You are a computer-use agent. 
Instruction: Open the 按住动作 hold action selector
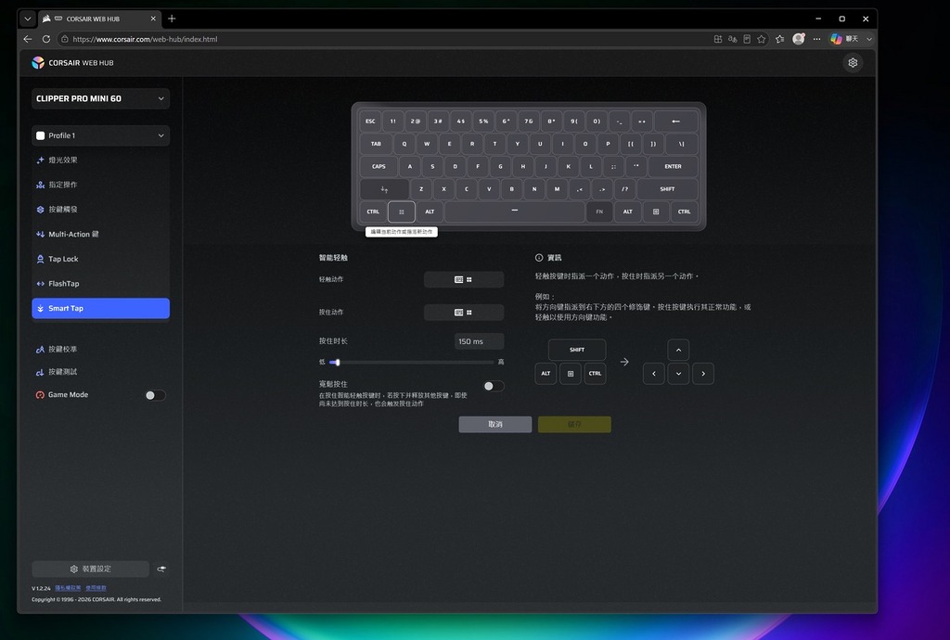(x=464, y=313)
